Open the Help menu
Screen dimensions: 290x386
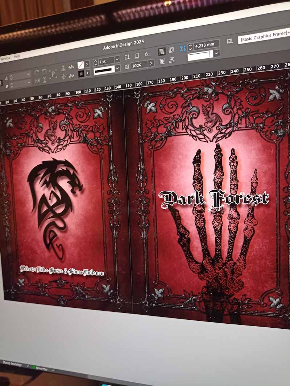[17, 57]
